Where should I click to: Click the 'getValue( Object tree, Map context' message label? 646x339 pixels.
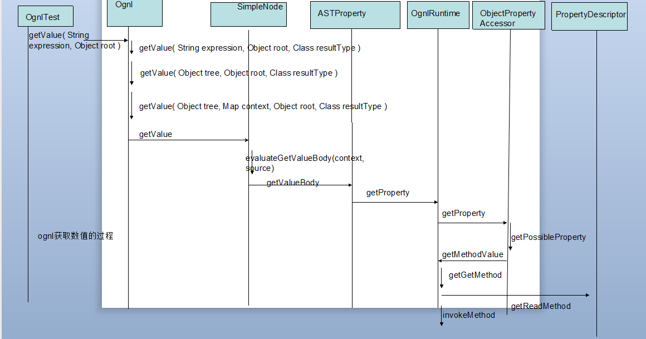coord(263,106)
